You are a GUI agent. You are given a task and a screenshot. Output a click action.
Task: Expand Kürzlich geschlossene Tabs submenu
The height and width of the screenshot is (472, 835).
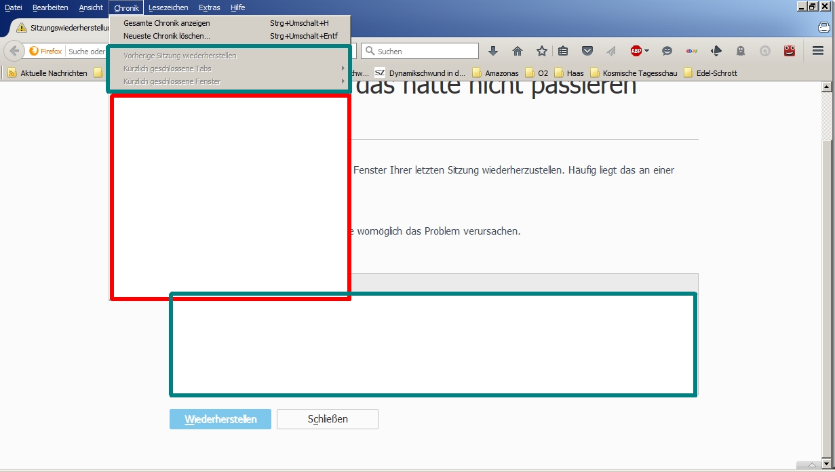(x=230, y=68)
